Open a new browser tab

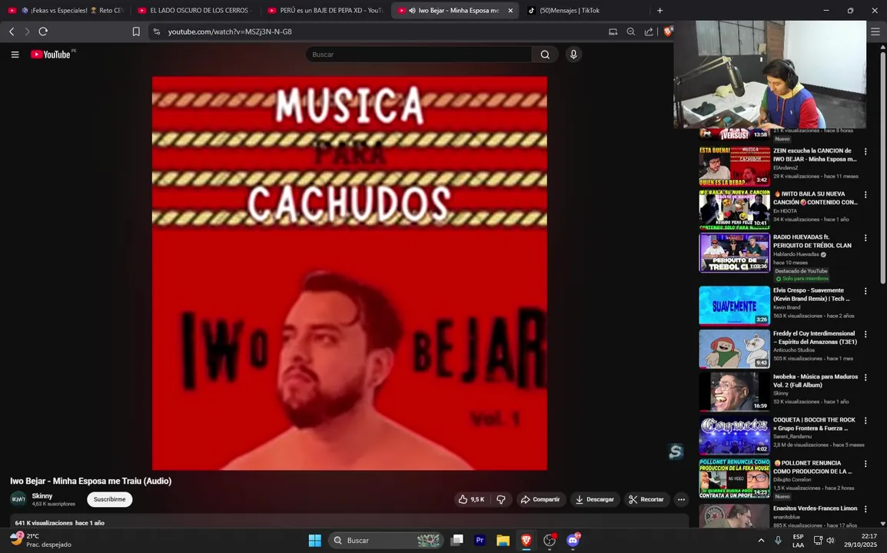[x=659, y=10]
